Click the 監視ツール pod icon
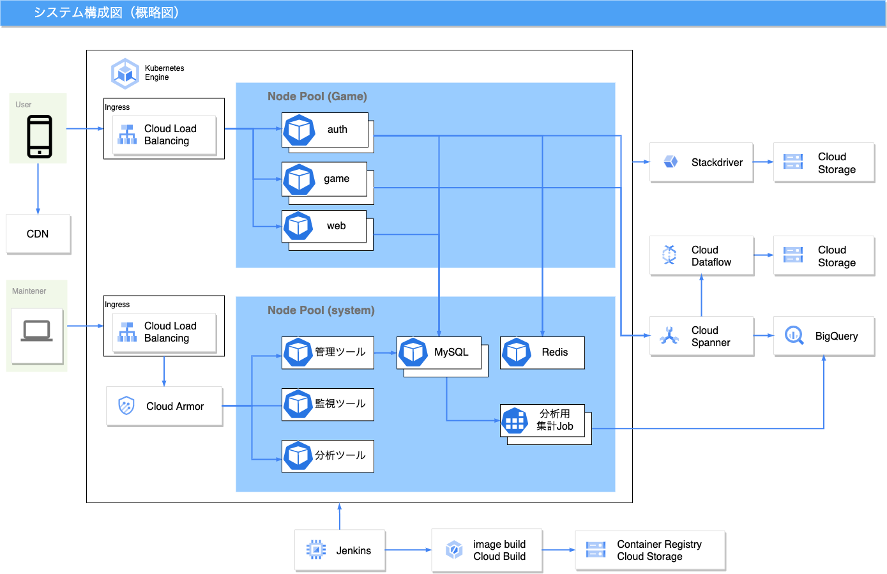The image size is (887, 574). pyautogui.click(x=298, y=404)
